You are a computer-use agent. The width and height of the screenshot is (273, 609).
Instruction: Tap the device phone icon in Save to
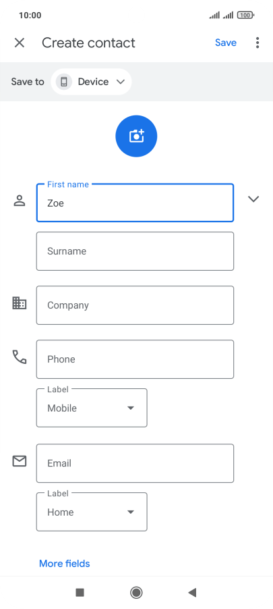point(64,82)
